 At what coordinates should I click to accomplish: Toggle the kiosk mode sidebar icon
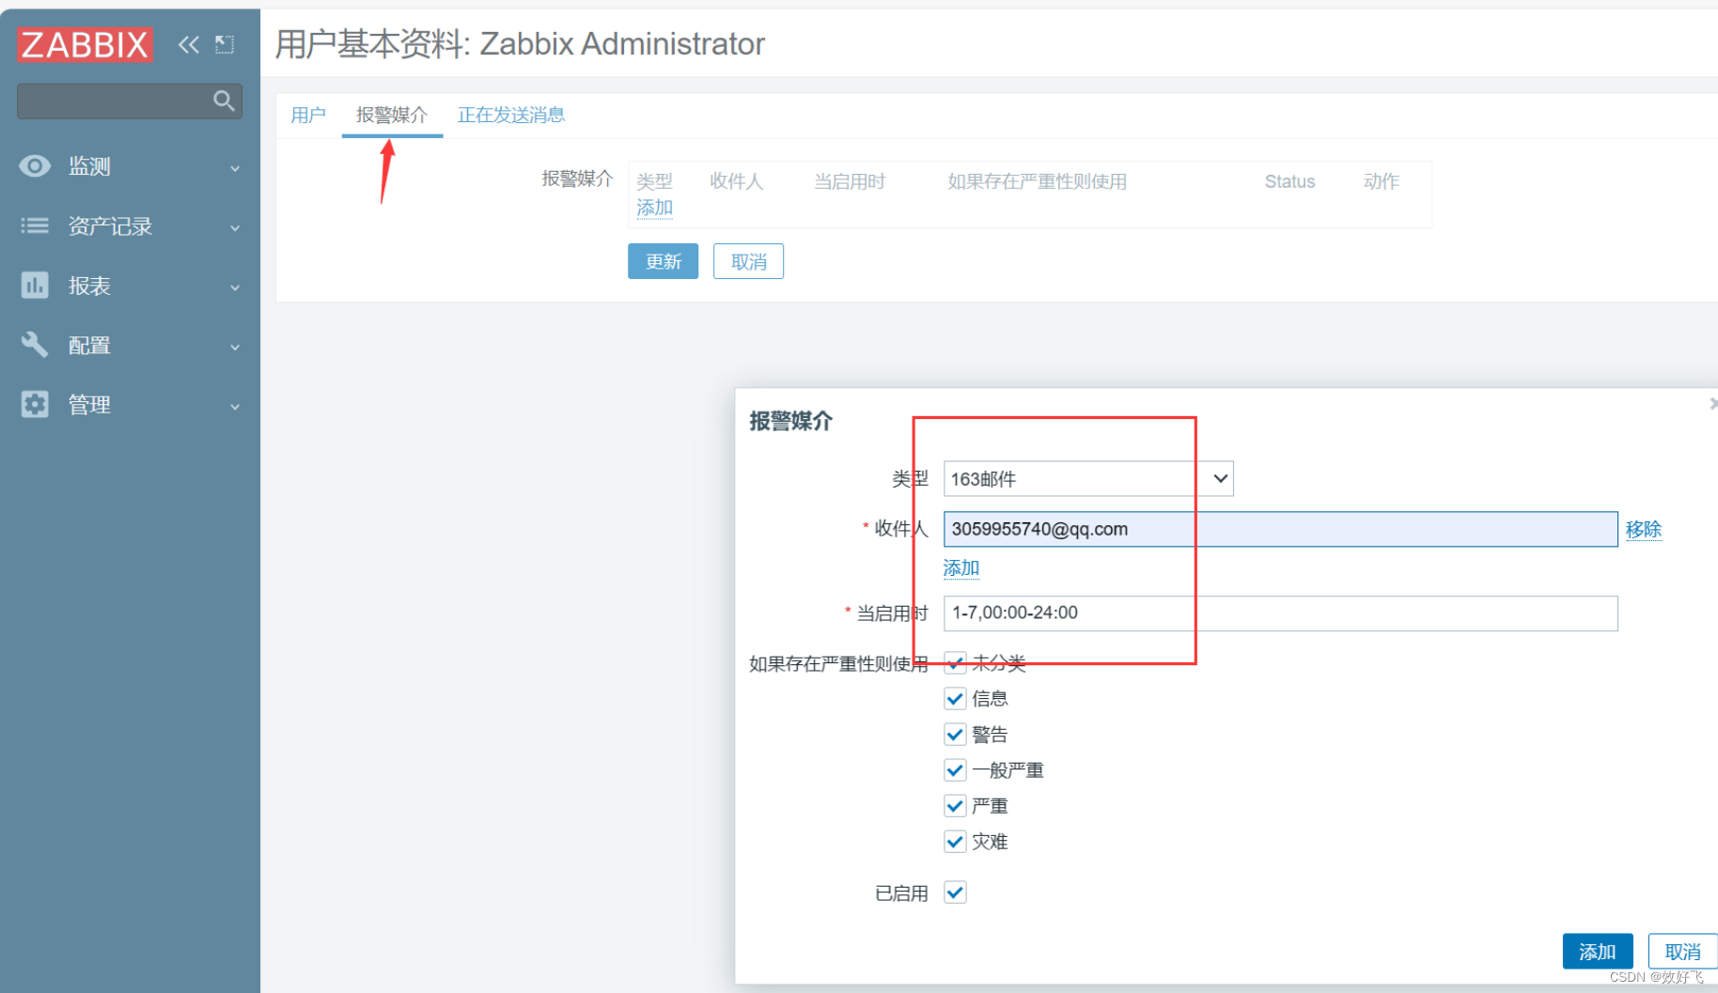225,44
